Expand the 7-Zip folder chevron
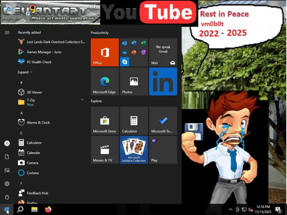 [x=82, y=100]
